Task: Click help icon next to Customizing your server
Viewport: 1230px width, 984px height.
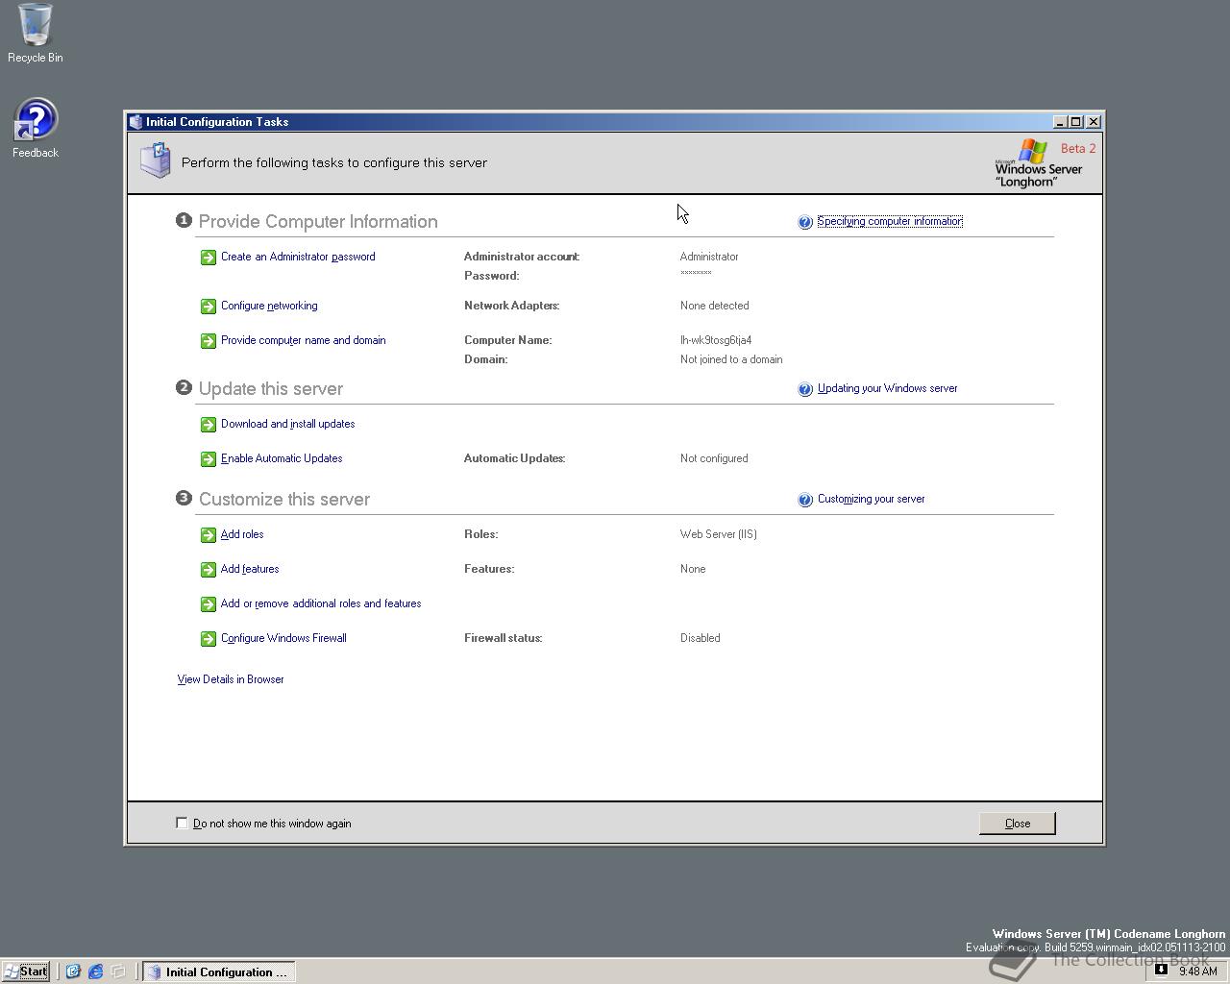Action: click(805, 500)
